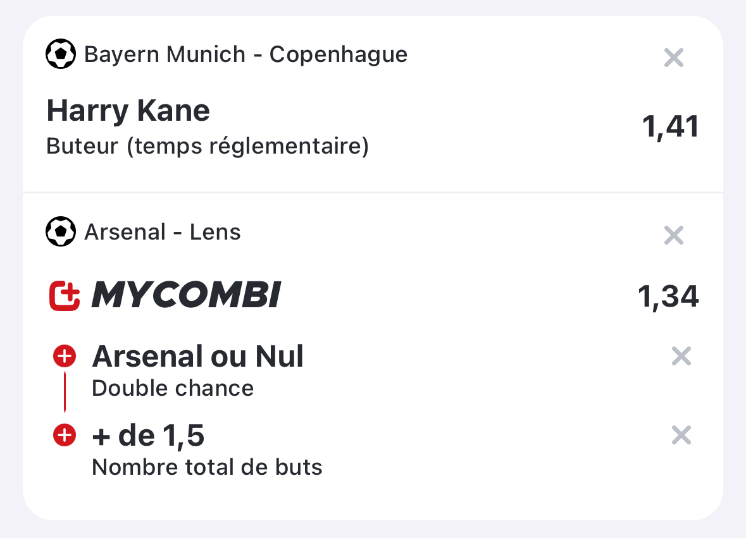This screenshot has width=746, height=538.
Task: Click the 1,41 odds value
Action: click(670, 127)
